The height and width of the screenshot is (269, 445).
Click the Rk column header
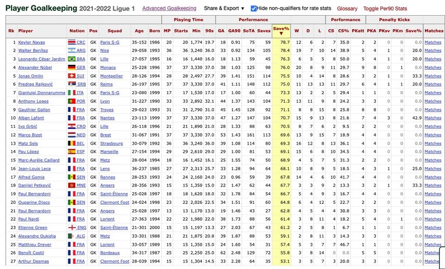(11, 31)
